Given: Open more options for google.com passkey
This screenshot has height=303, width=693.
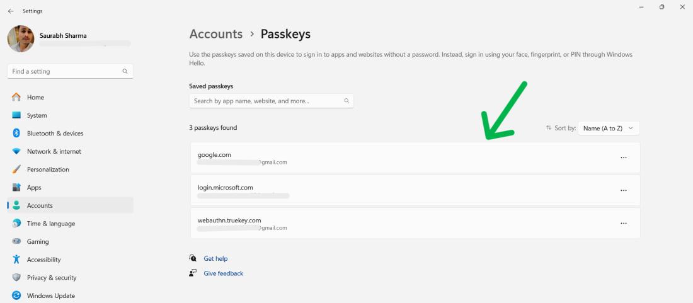Looking at the screenshot, I should click(624, 157).
